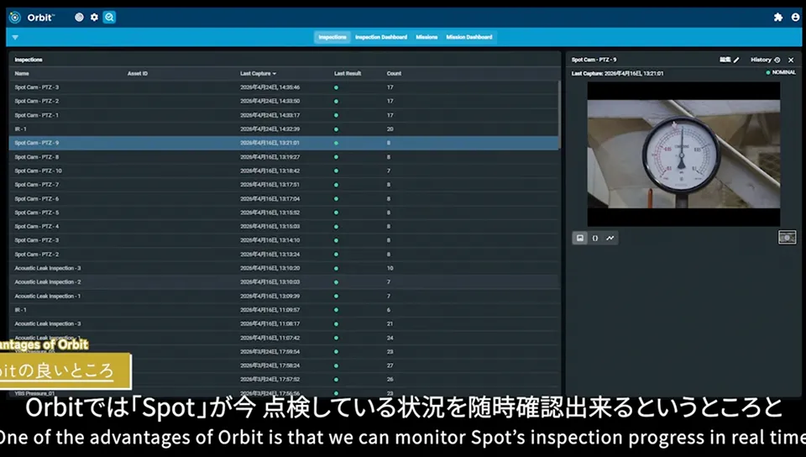This screenshot has height=457, width=806.
Task: Open the pressure gauge capture image
Action: [x=683, y=155]
